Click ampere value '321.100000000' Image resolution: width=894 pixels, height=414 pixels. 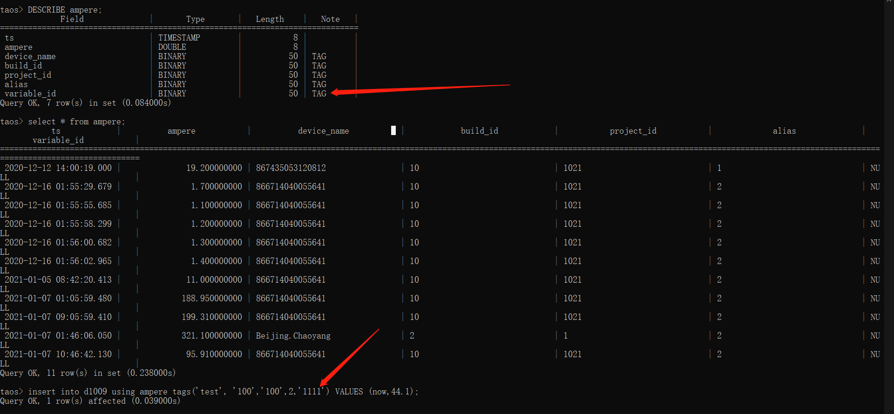pyautogui.click(x=212, y=336)
